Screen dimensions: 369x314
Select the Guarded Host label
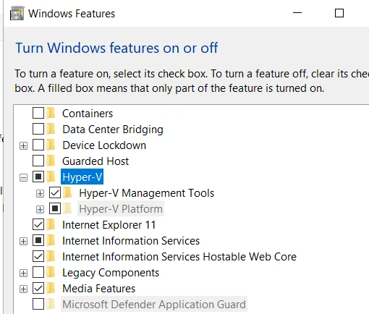(x=96, y=161)
